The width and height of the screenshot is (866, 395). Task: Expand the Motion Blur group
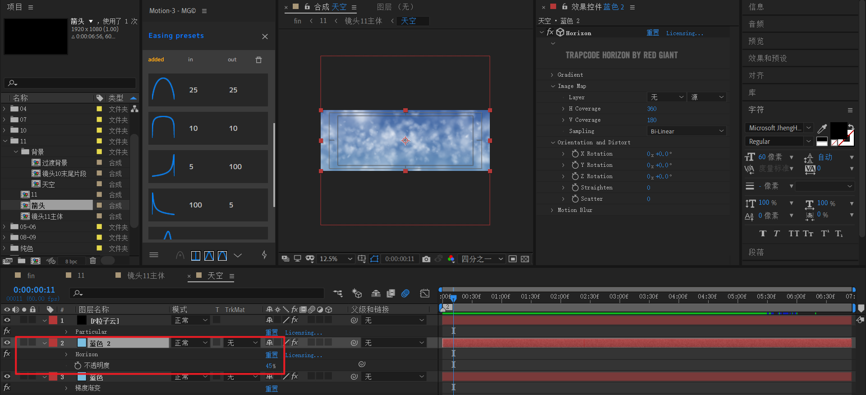[552, 210]
